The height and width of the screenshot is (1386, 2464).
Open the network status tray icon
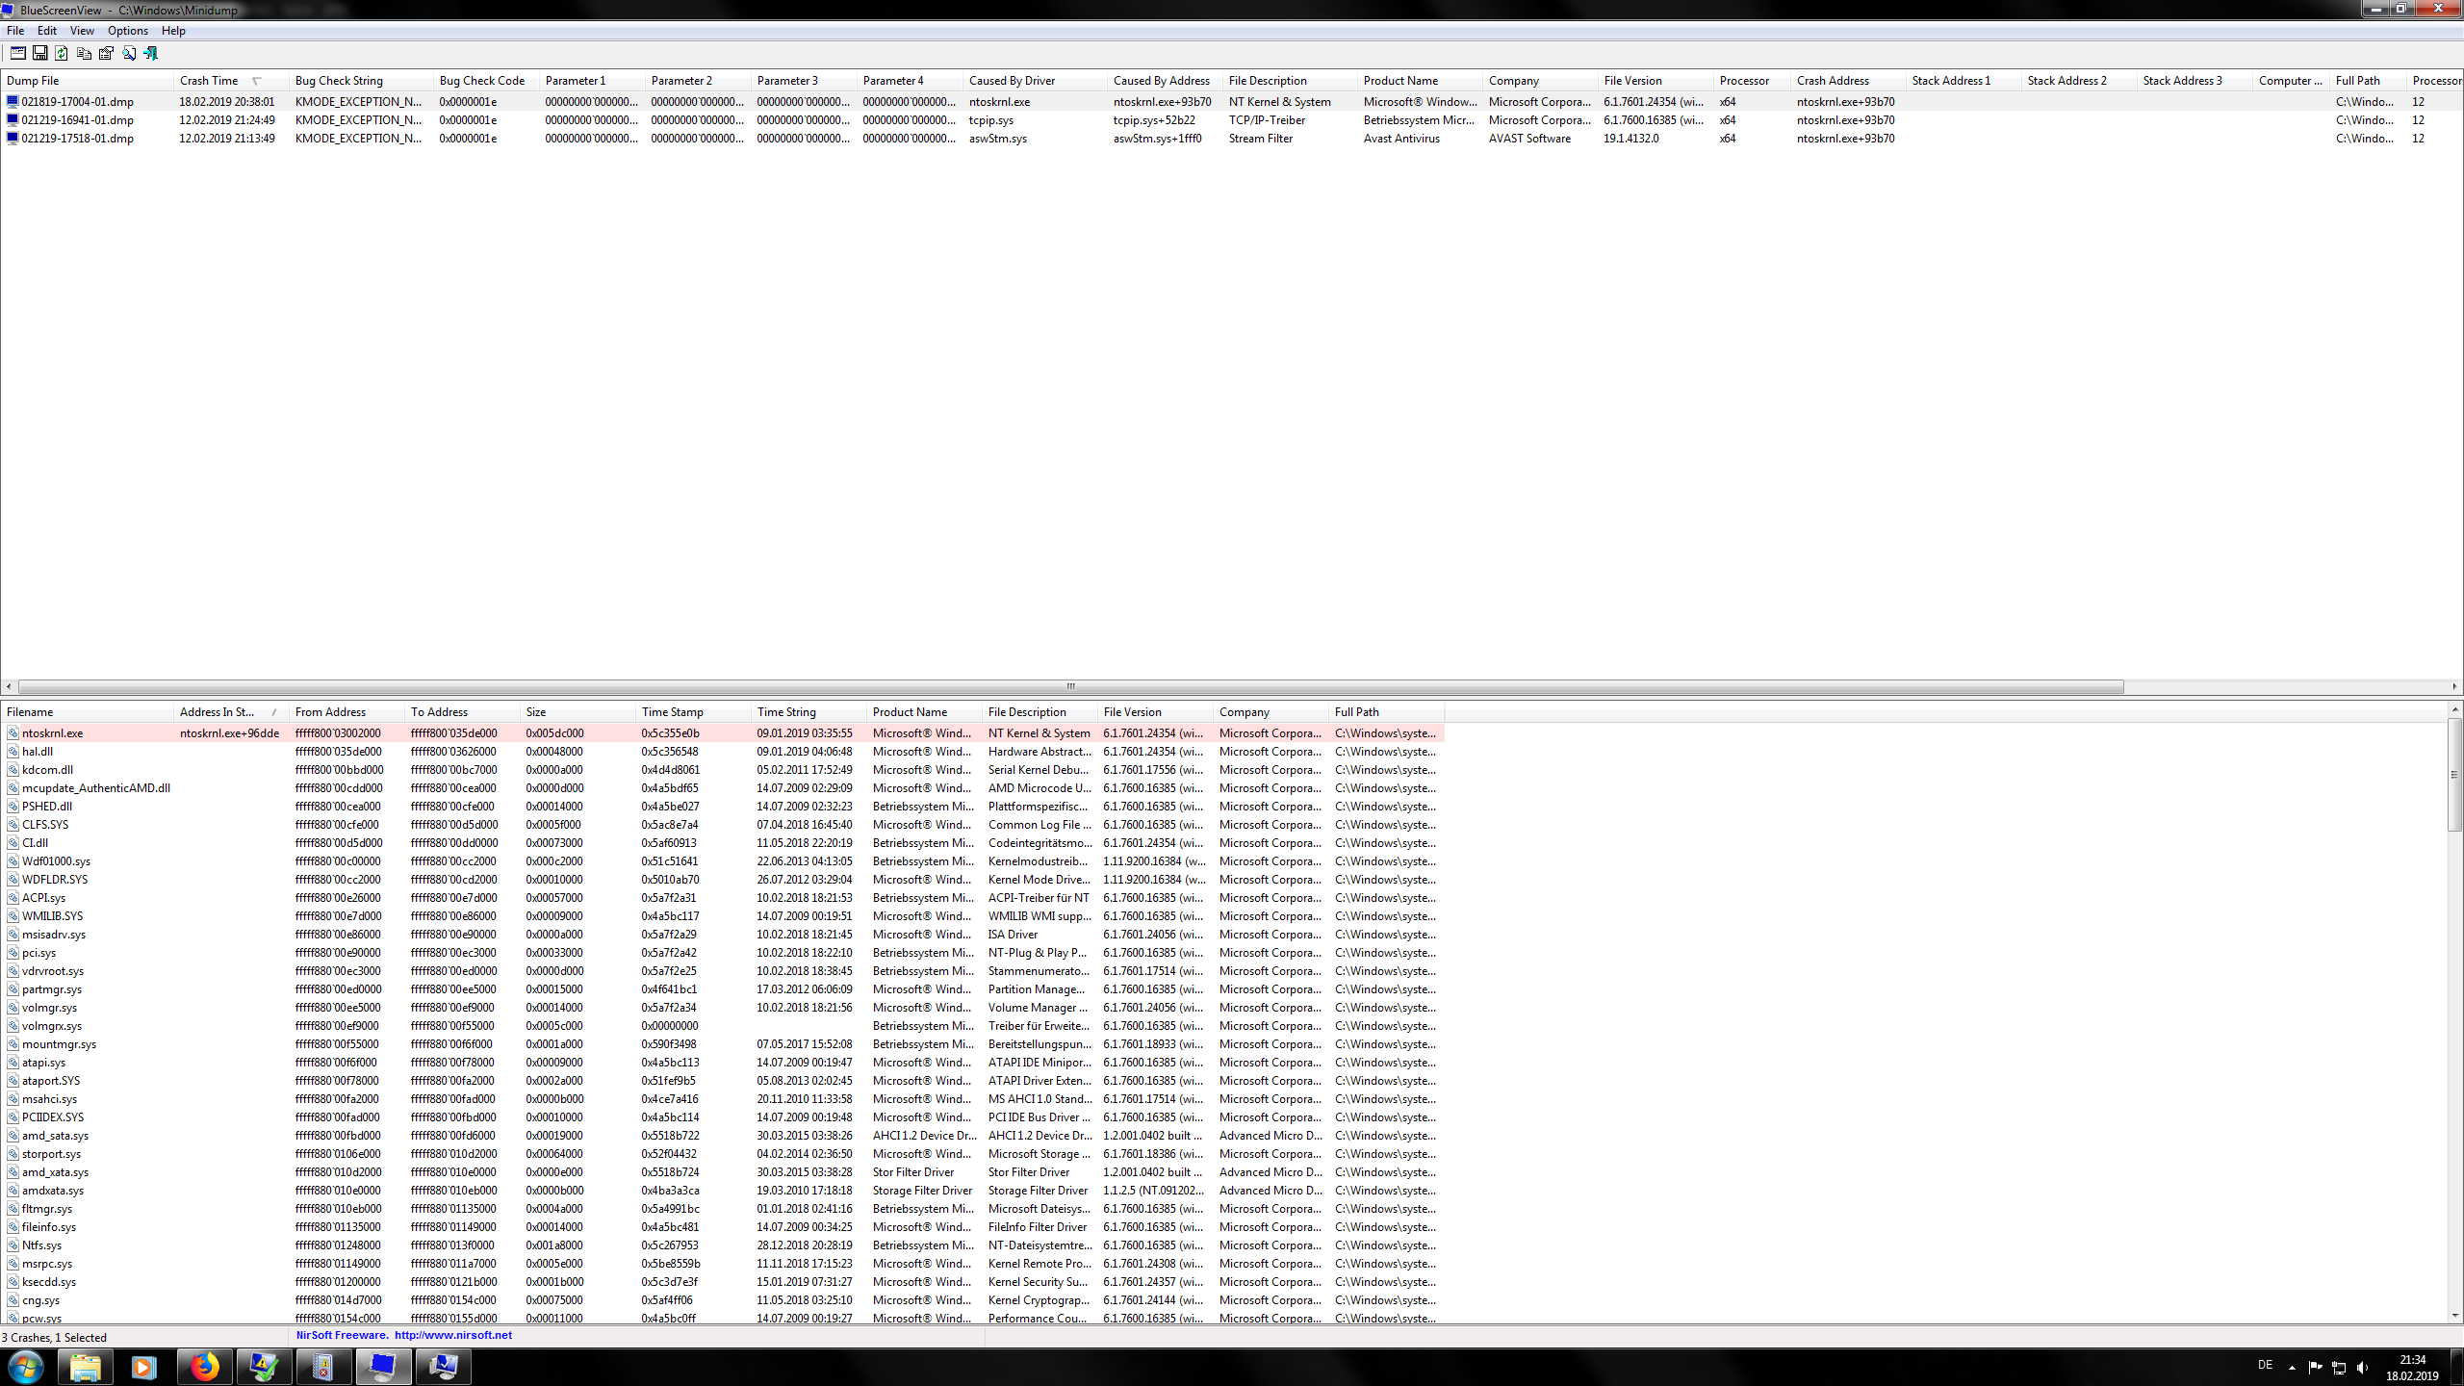tap(2339, 1366)
